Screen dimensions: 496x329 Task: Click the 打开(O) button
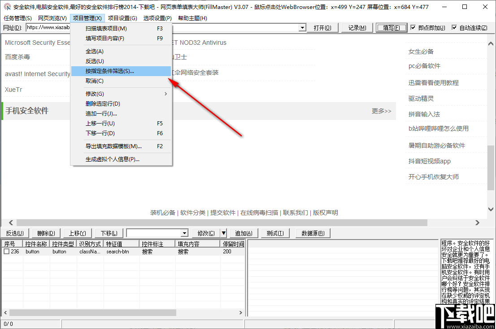point(323,27)
